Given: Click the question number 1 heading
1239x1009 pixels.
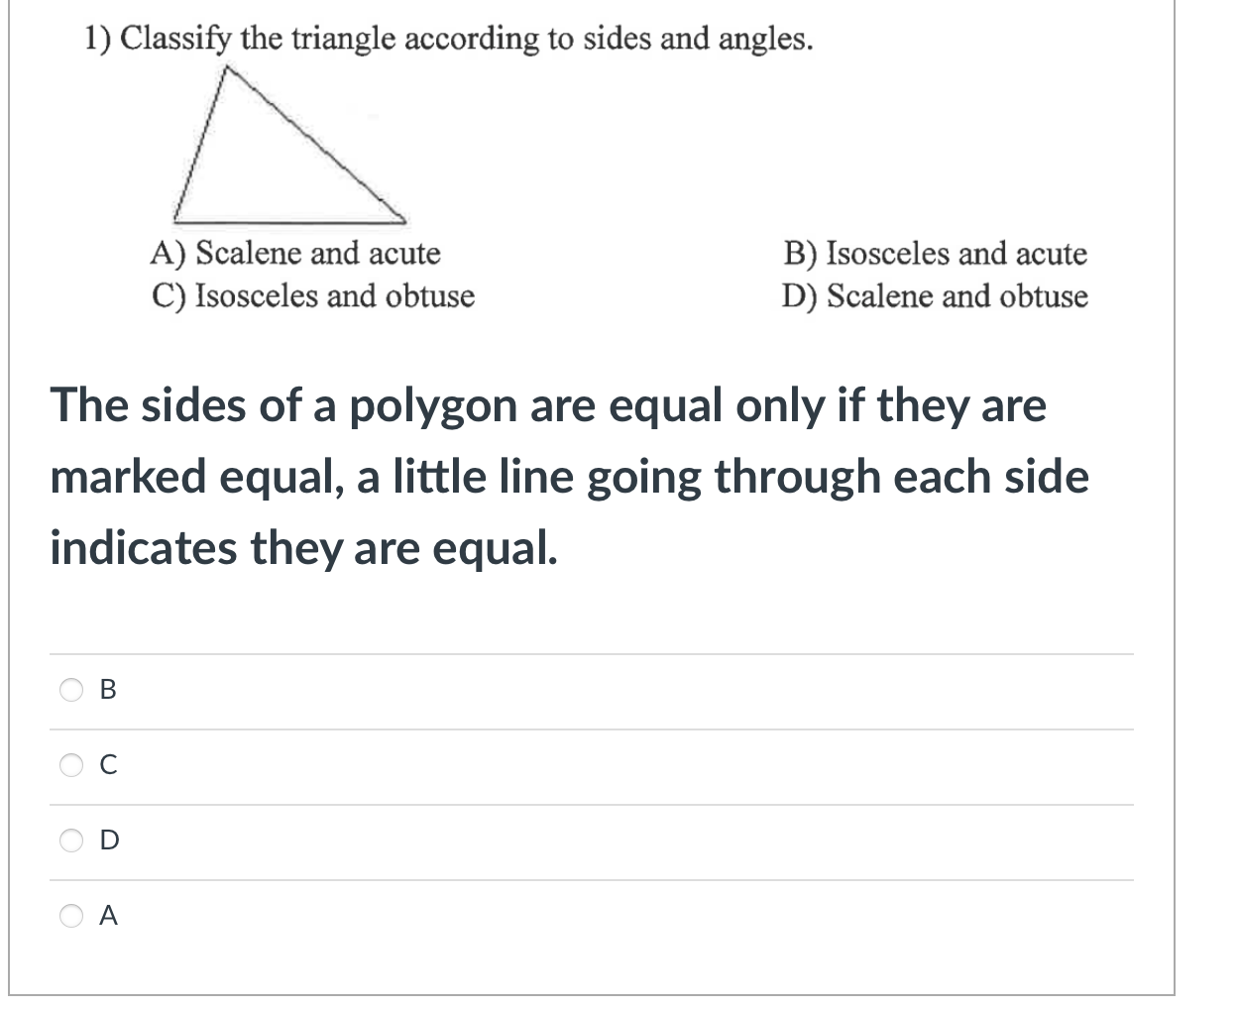Looking at the screenshot, I should click(x=95, y=40).
